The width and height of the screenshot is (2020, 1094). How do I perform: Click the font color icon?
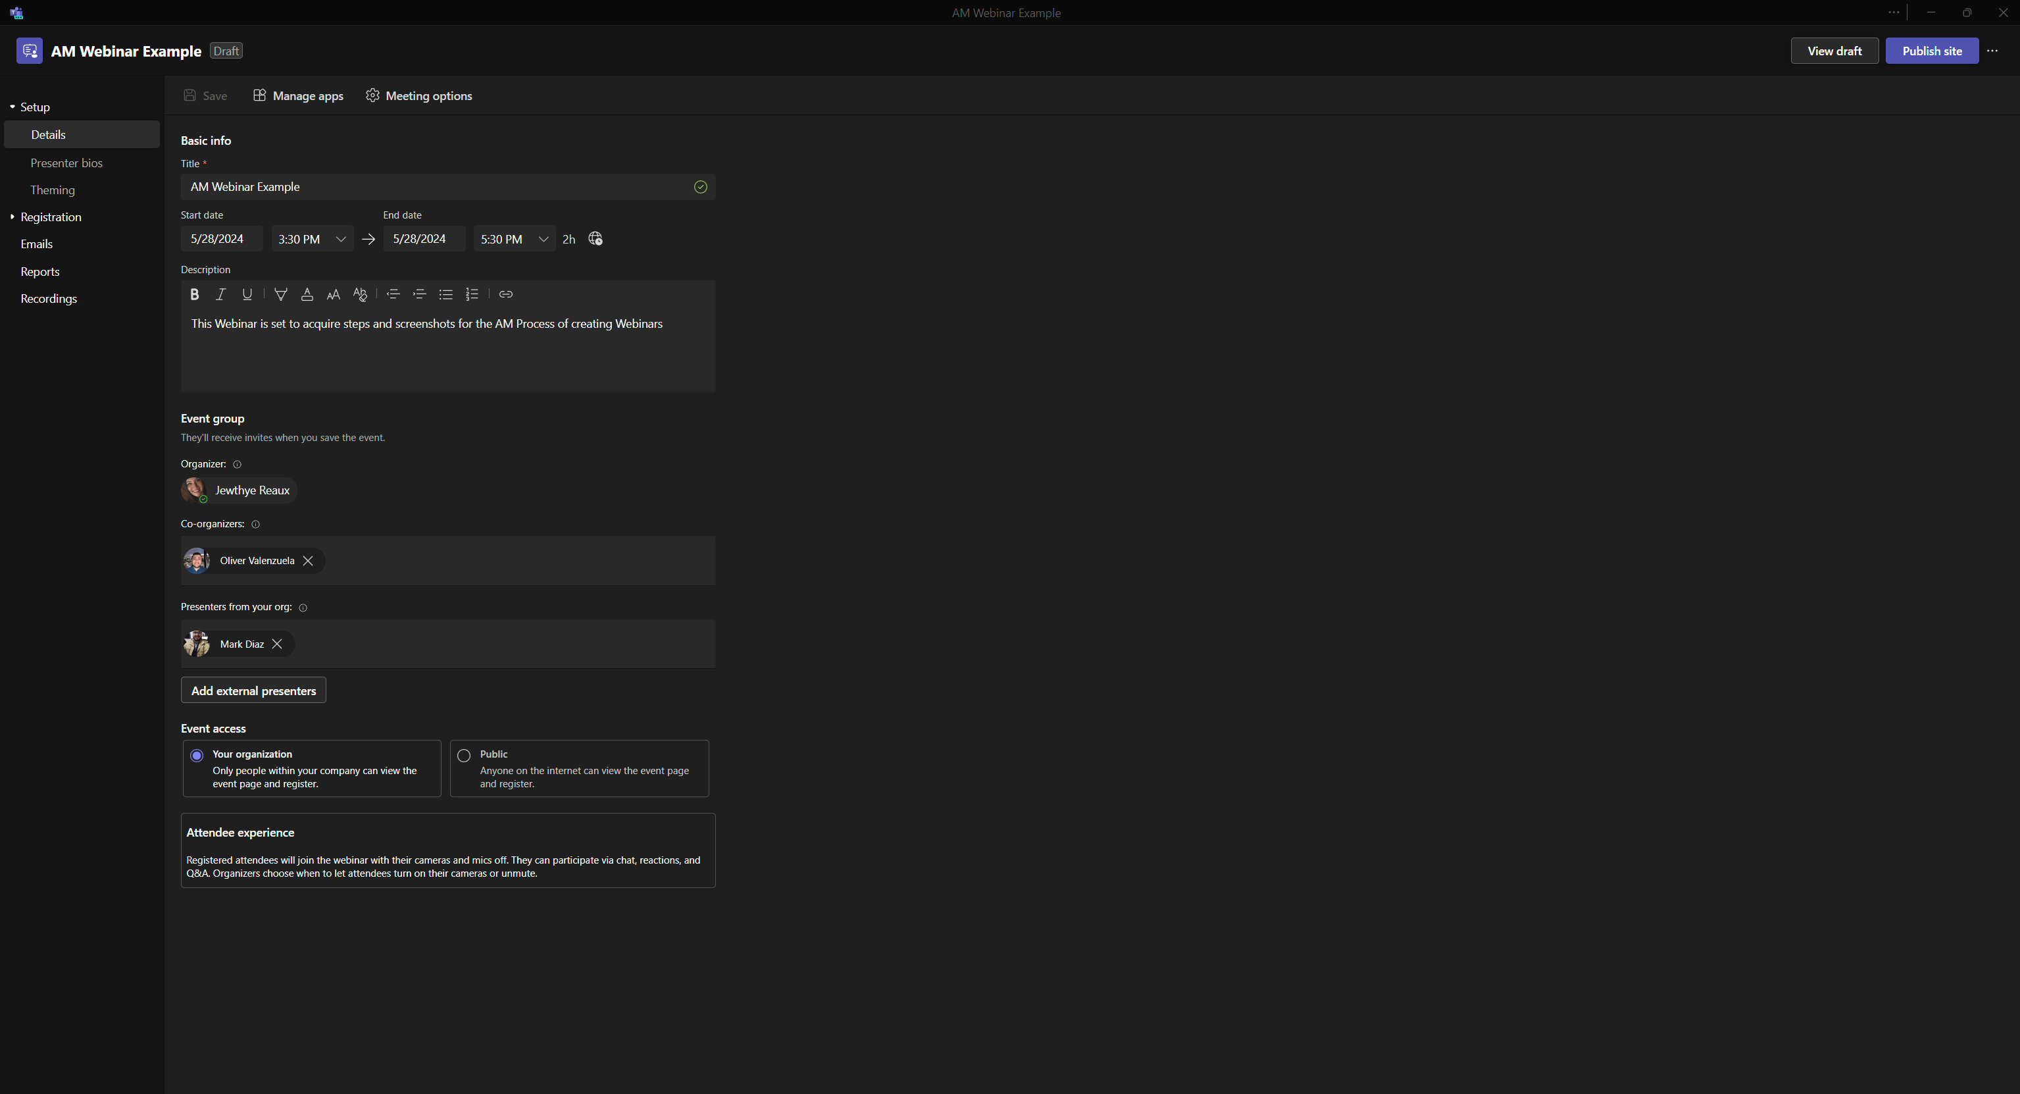pos(307,294)
